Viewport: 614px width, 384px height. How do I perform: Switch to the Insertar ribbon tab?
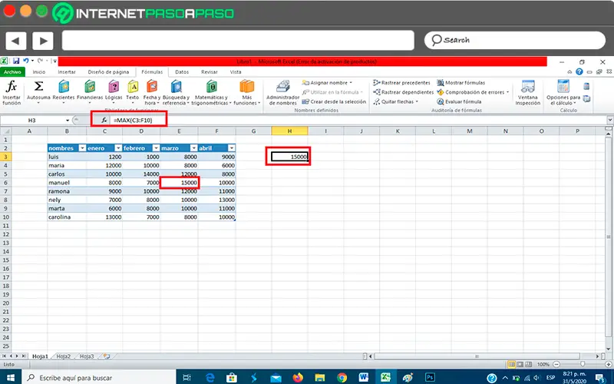coord(67,72)
